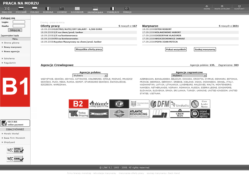Open GDYNIA in Polish agencies list
Viewport: 249px width, 176px height.
tap(69, 79)
